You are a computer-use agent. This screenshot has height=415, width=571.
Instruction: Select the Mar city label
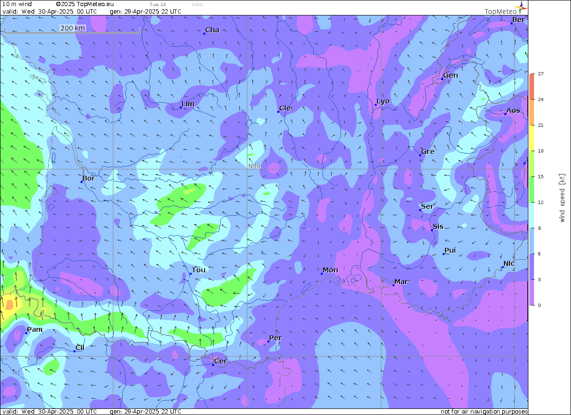tap(401, 282)
